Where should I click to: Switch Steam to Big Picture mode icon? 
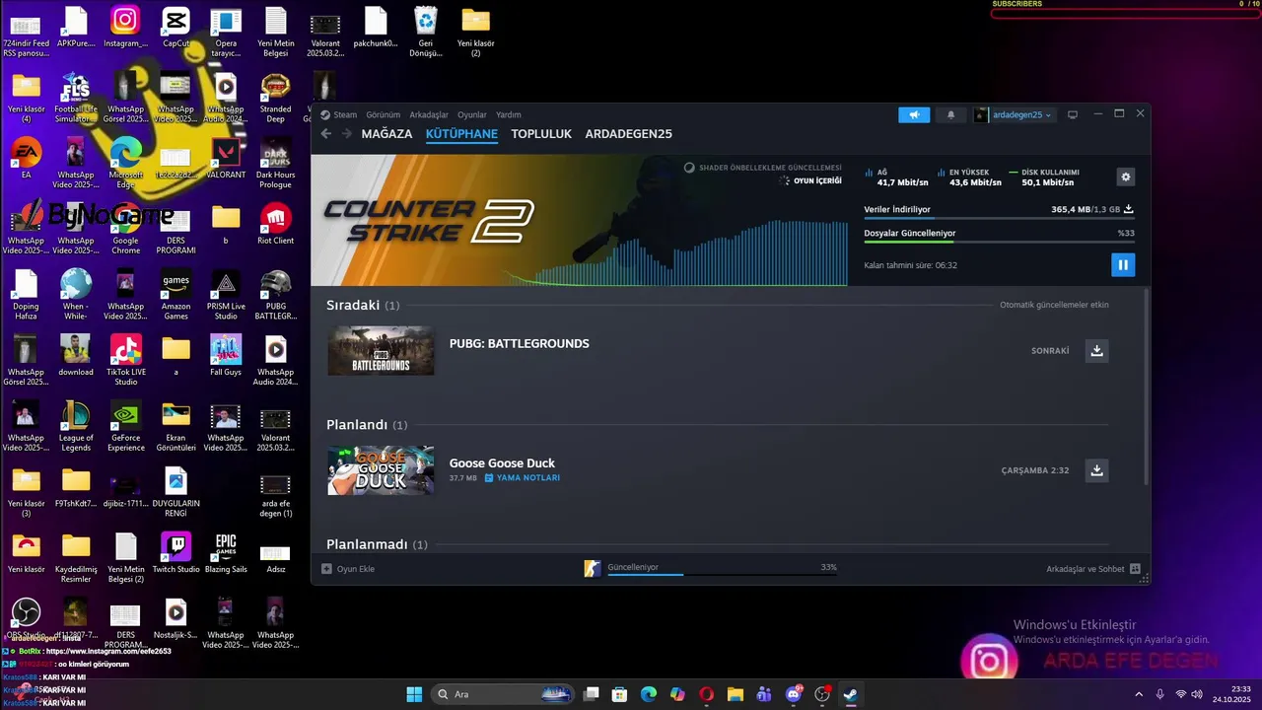click(1073, 115)
